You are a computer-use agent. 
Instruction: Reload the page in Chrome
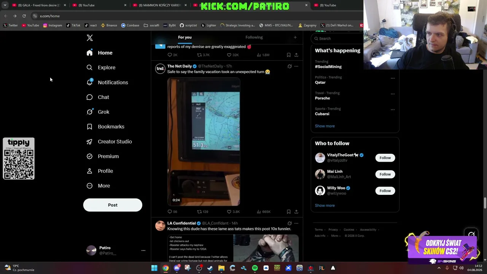click(x=24, y=16)
